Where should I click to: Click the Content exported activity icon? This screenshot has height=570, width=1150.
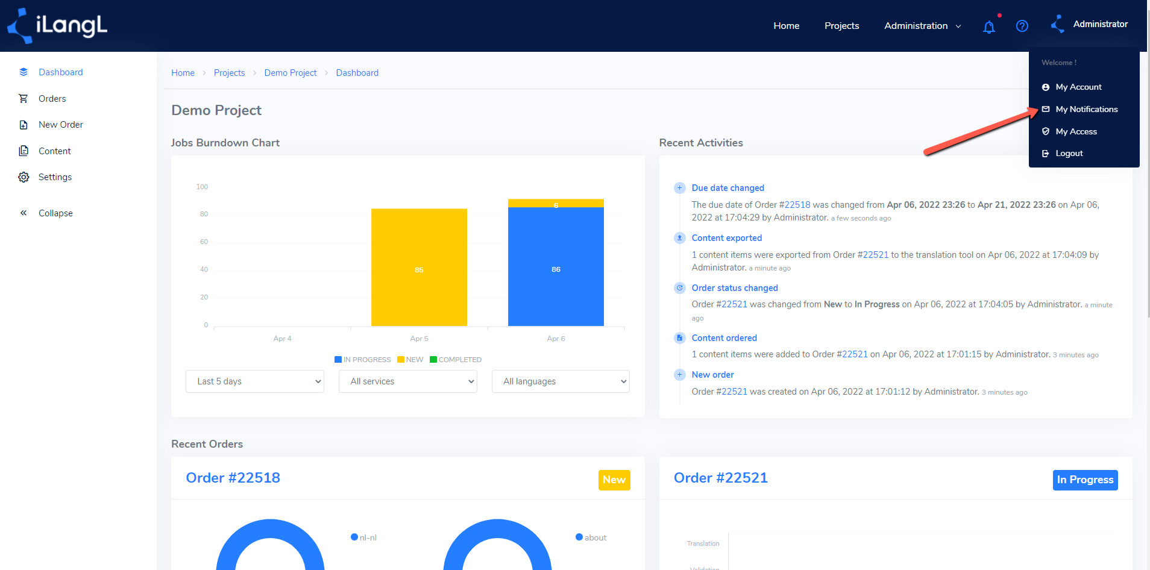680,238
